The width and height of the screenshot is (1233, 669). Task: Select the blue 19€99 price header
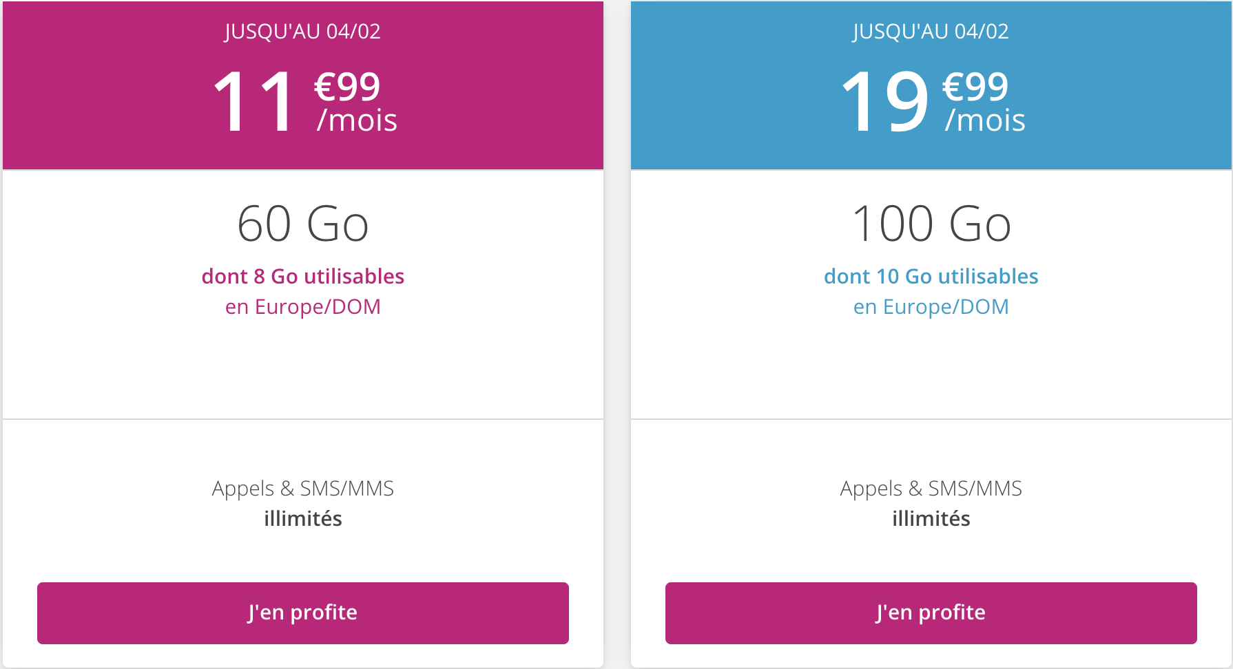[931, 85]
